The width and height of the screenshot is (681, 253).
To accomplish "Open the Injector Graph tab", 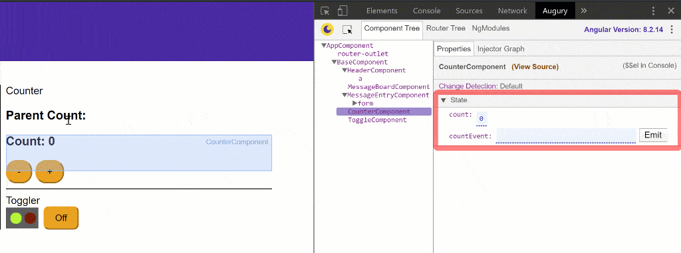I will (501, 49).
